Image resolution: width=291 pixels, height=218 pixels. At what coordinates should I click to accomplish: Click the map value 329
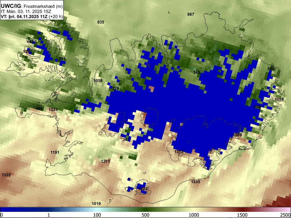click(115, 88)
